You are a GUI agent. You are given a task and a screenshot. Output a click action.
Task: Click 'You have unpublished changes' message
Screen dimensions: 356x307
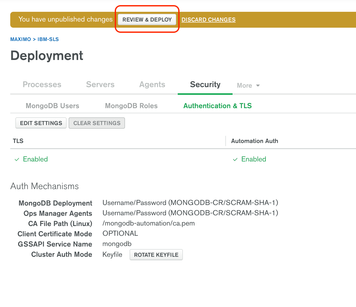pos(66,19)
